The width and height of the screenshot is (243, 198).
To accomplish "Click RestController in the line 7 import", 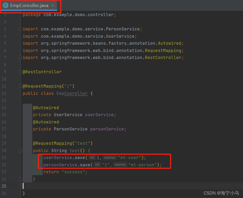I will (163, 58).
